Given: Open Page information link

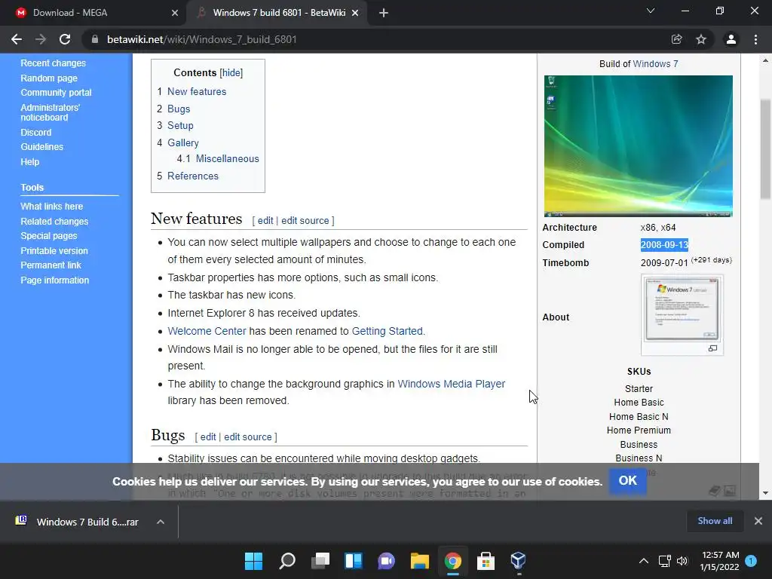Looking at the screenshot, I should 54,280.
